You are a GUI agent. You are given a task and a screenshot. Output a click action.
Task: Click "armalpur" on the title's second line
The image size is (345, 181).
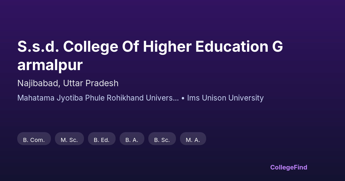(x=50, y=65)
